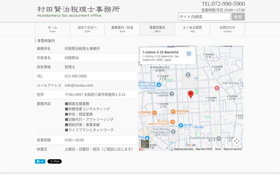This screenshot has width=280, height=175.
Task: Open the お問合わせ Contact tab
Action: click(x=227, y=29)
